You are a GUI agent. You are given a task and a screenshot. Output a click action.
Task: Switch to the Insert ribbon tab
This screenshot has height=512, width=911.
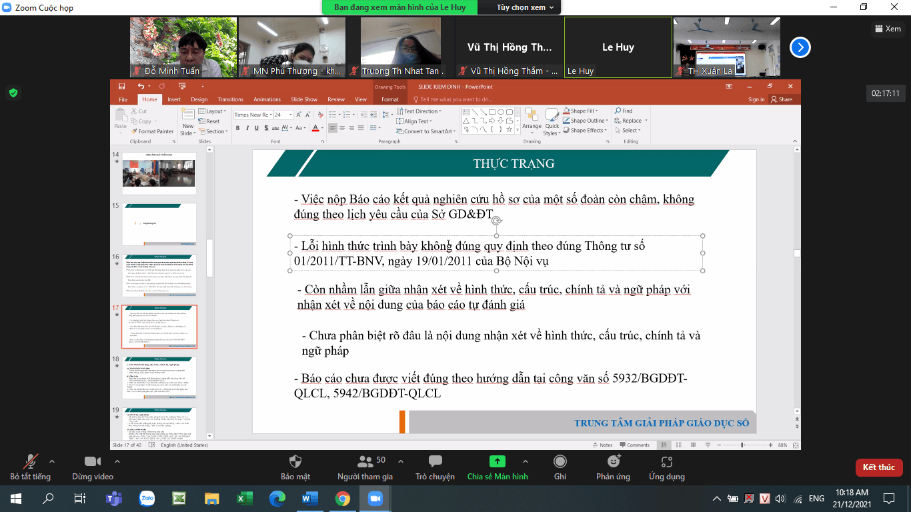click(x=174, y=99)
